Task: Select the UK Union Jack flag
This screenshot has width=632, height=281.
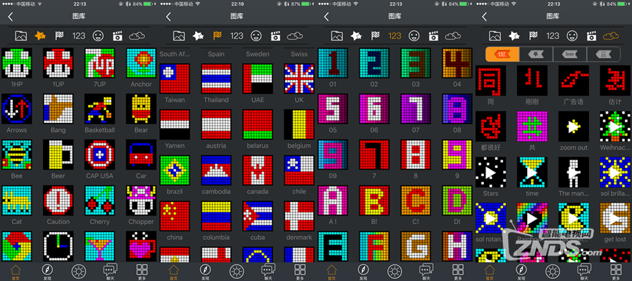Action: pos(299,78)
